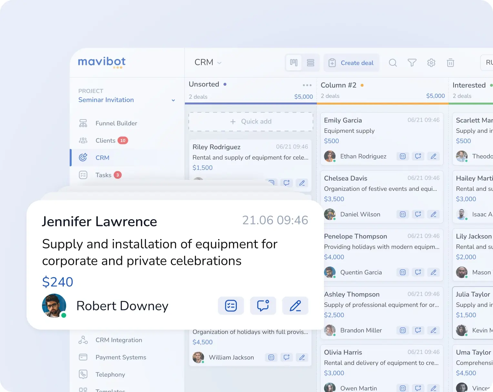Edit the Chelsea Davis deal
This screenshot has width=493, height=392.
433,214
